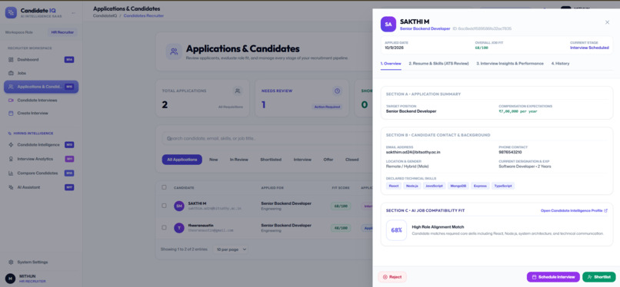This screenshot has height=287, width=620.
Task: Close the SAKTHI M detail panel
Action: 608,22
